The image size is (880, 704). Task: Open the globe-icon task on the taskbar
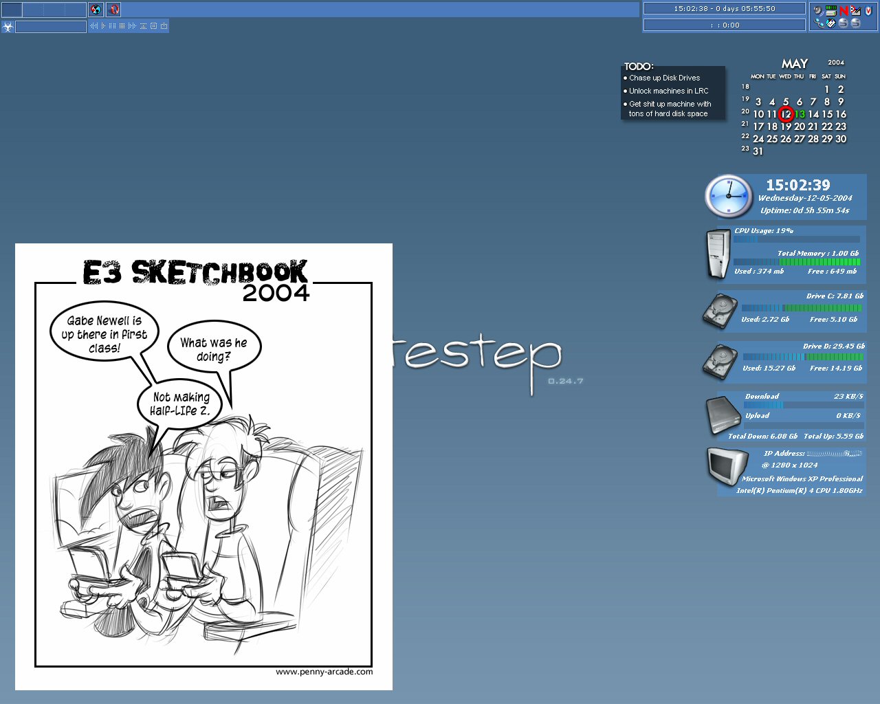tap(96, 10)
